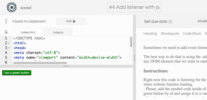Click the swirl logo icon

point(12,7)
